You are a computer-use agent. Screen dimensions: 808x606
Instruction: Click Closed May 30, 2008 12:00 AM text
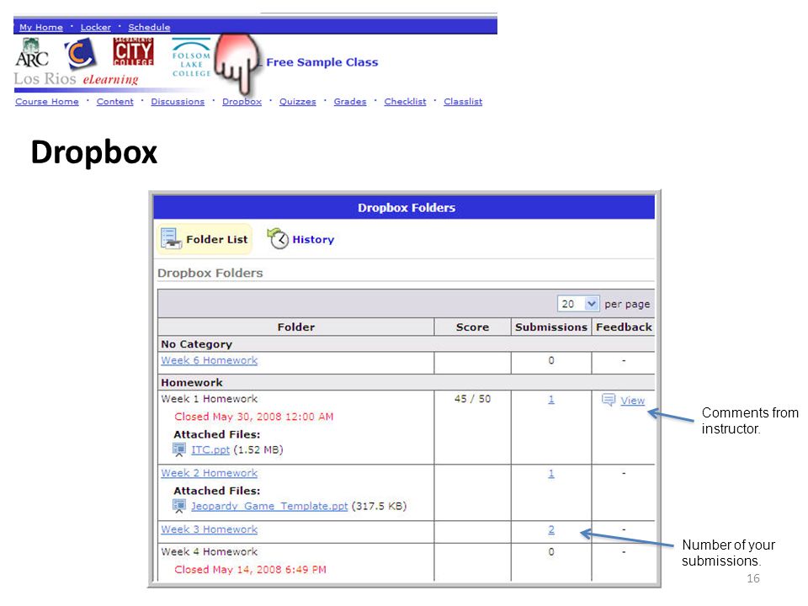pyautogui.click(x=254, y=417)
